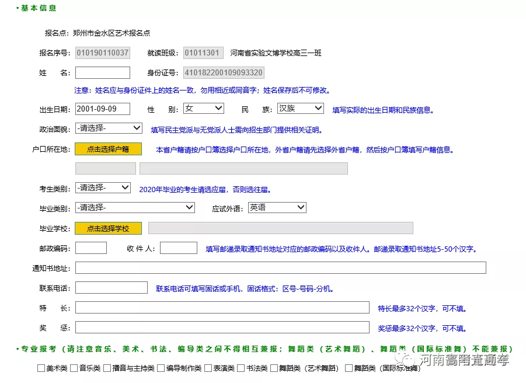Open the 性别 gender dropdown
The height and width of the screenshot is (383, 526).
(203, 109)
